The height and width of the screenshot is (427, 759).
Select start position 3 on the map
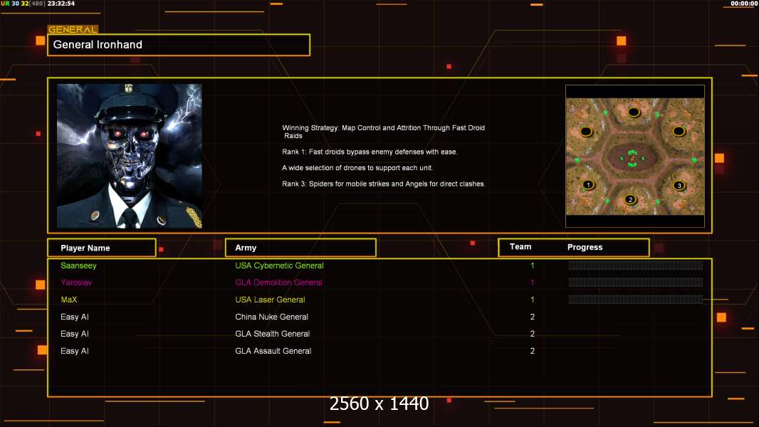(x=679, y=185)
